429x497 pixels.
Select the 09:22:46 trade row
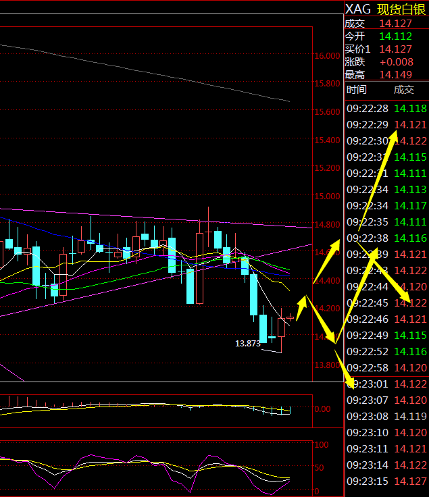[386, 319]
